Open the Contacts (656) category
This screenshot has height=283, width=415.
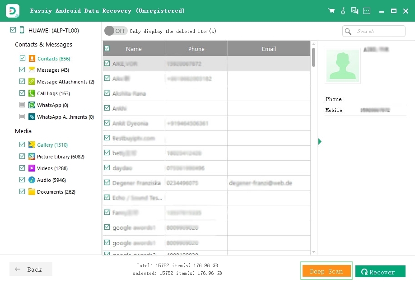(54, 59)
